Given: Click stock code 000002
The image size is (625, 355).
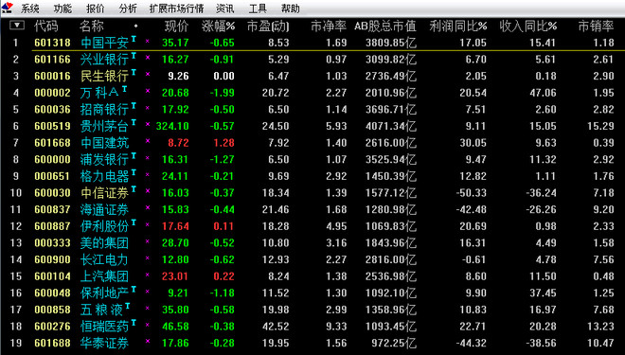Looking at the screenshot, I should (x=52, y=93).
